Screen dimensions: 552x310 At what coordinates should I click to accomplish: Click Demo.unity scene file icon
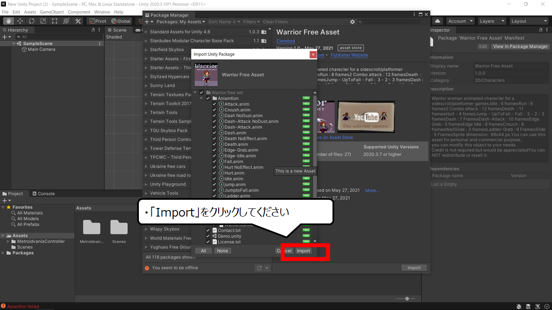(x=215, y=236)
